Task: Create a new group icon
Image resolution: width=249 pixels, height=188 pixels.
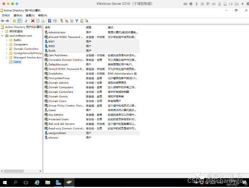Action: click(x=67, y=21)
